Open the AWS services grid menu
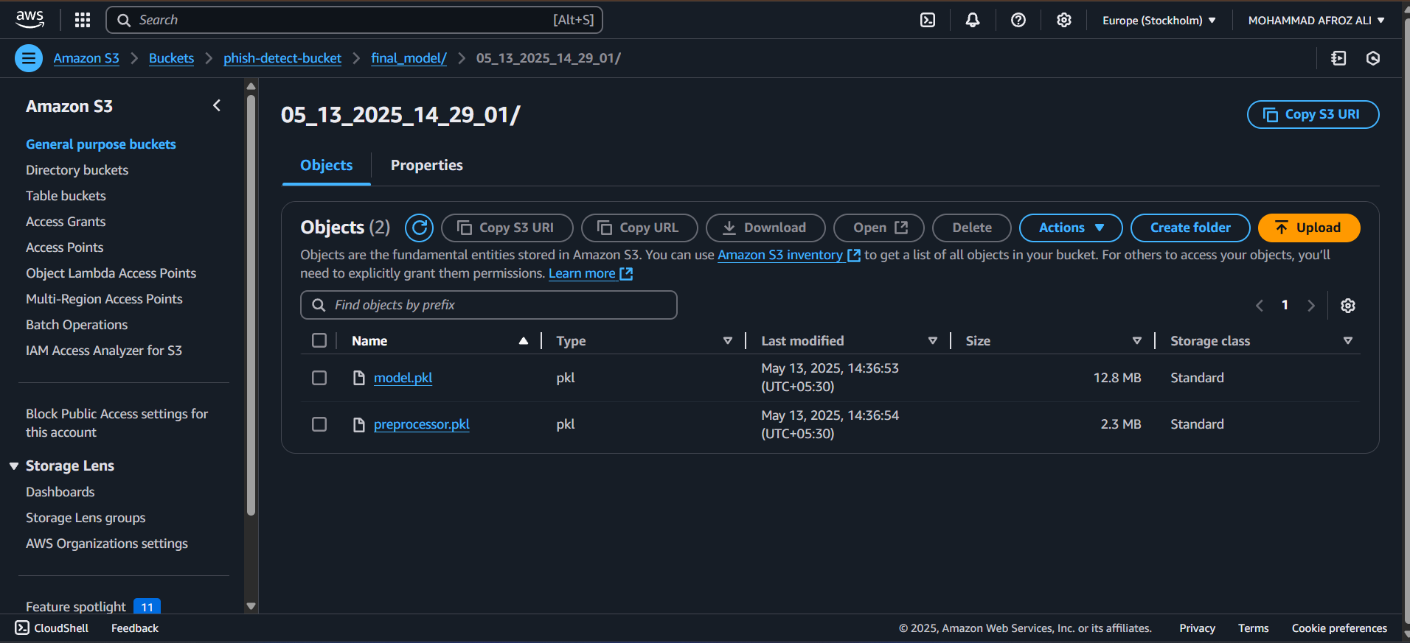The width and height of the screenshot is (1410, 643). [x=83, y=20]
